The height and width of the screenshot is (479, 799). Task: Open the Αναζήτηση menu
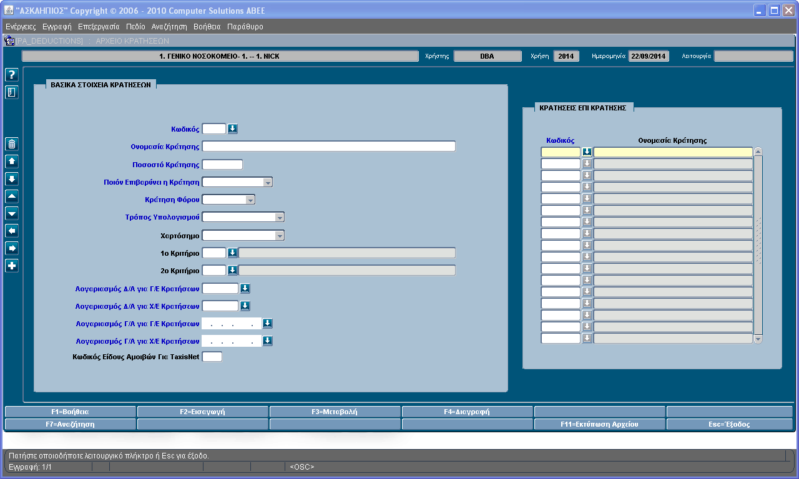pyautogui.click(x=169, y=27)
